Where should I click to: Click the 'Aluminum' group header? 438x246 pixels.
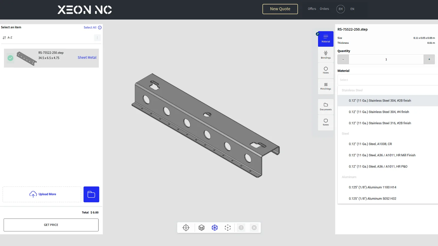[349, 177]
